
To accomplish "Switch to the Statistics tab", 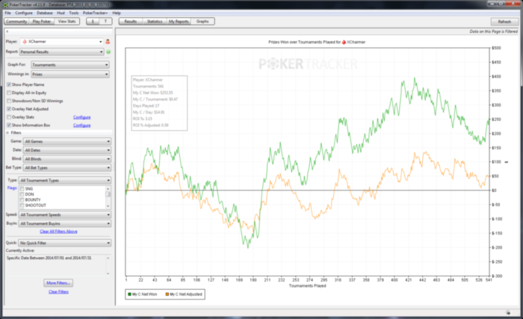I will 155,22.
